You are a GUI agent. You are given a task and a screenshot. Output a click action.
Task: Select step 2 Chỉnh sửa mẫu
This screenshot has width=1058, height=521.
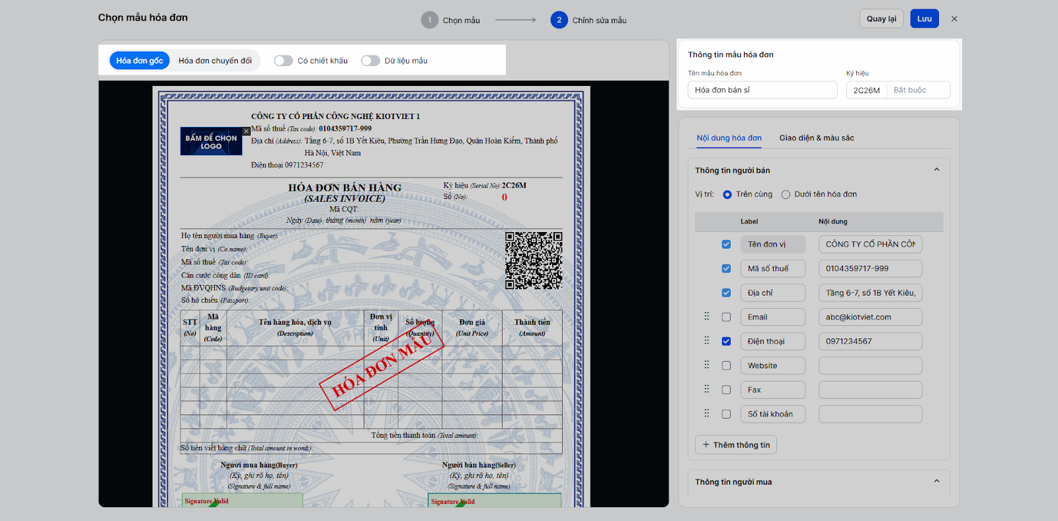click(589, 20)
